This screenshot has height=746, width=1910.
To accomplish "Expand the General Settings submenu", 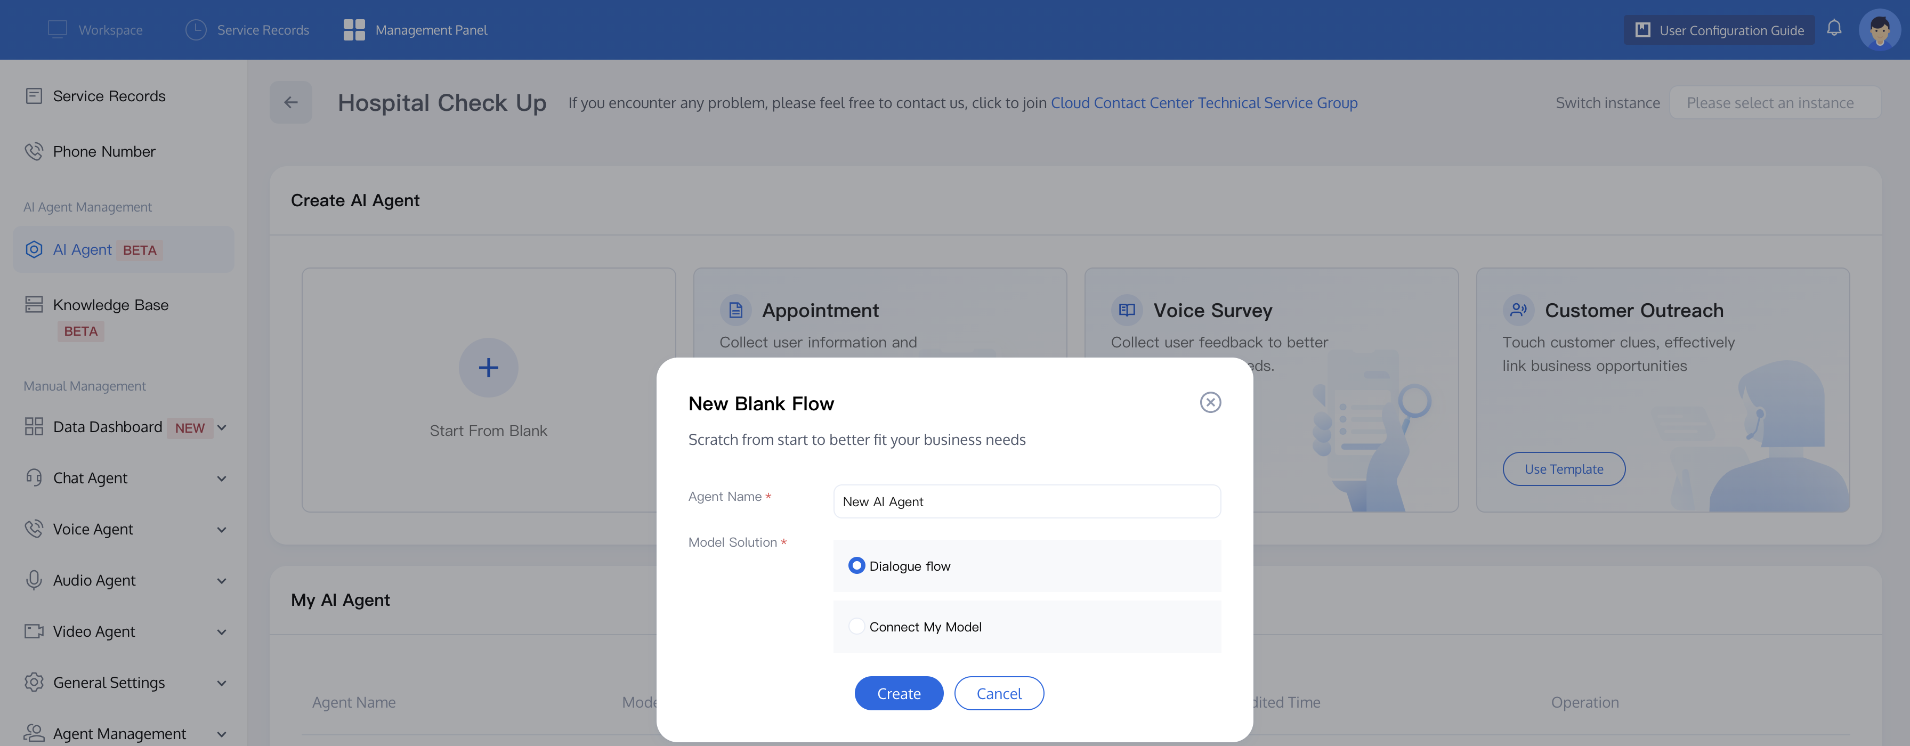I will click(x=222, y=683).
